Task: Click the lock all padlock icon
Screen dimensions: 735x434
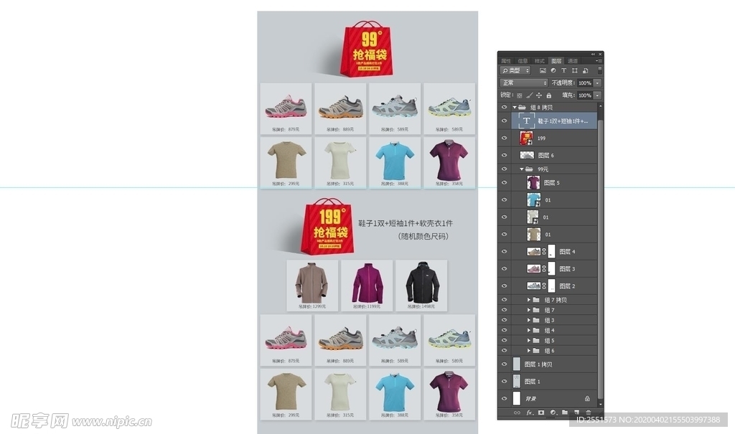Action: click(x=549, y=95)
